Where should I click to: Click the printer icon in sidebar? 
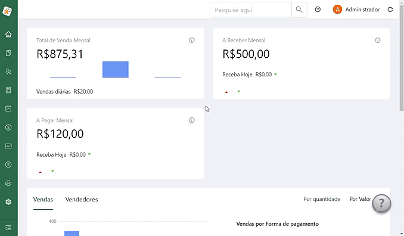(x=8, y=183)
